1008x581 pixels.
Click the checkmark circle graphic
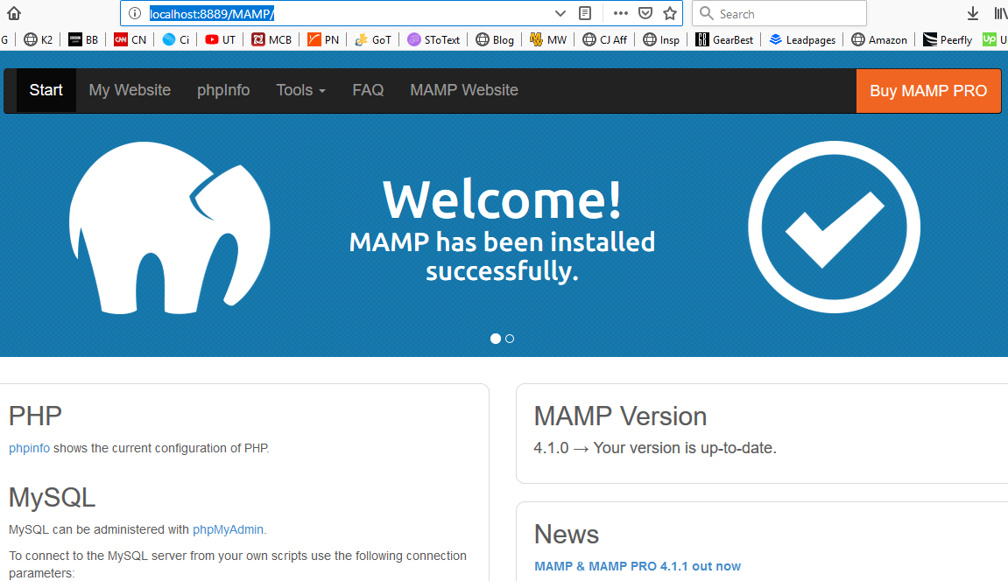[x=834, y=227]
